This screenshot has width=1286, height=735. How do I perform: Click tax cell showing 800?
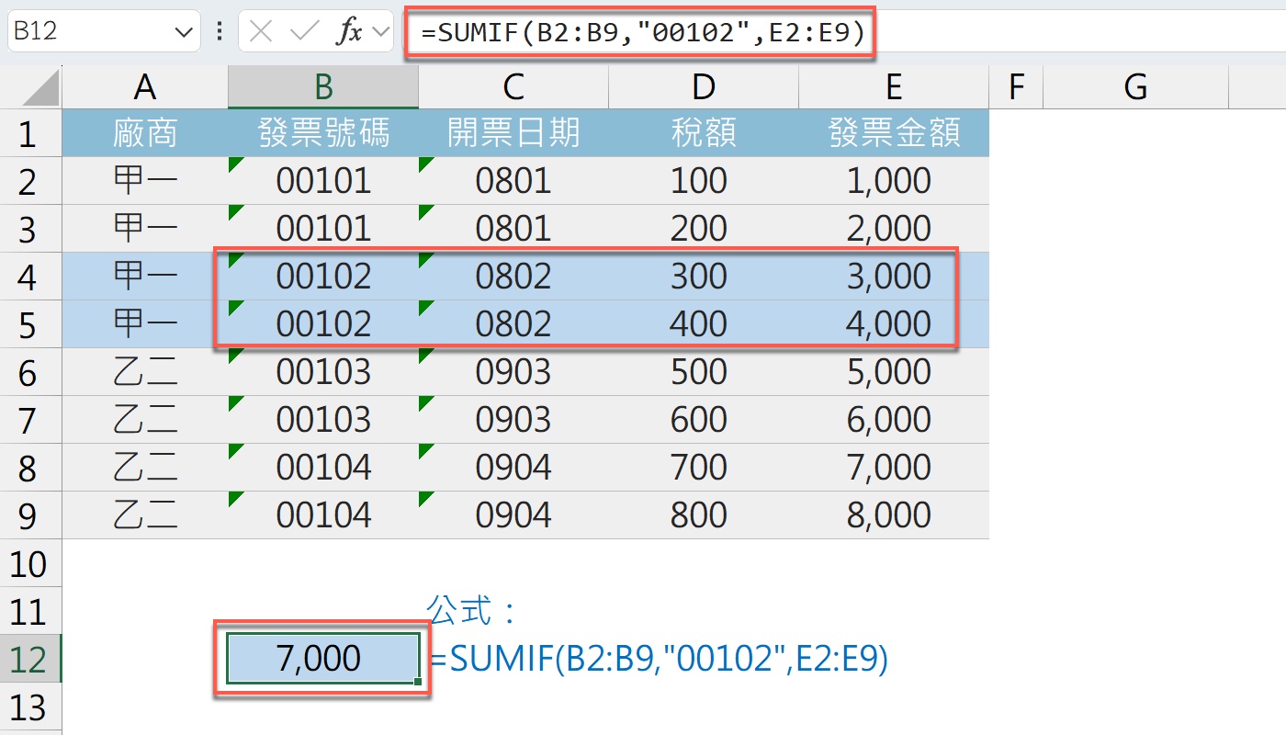(704, 515)
